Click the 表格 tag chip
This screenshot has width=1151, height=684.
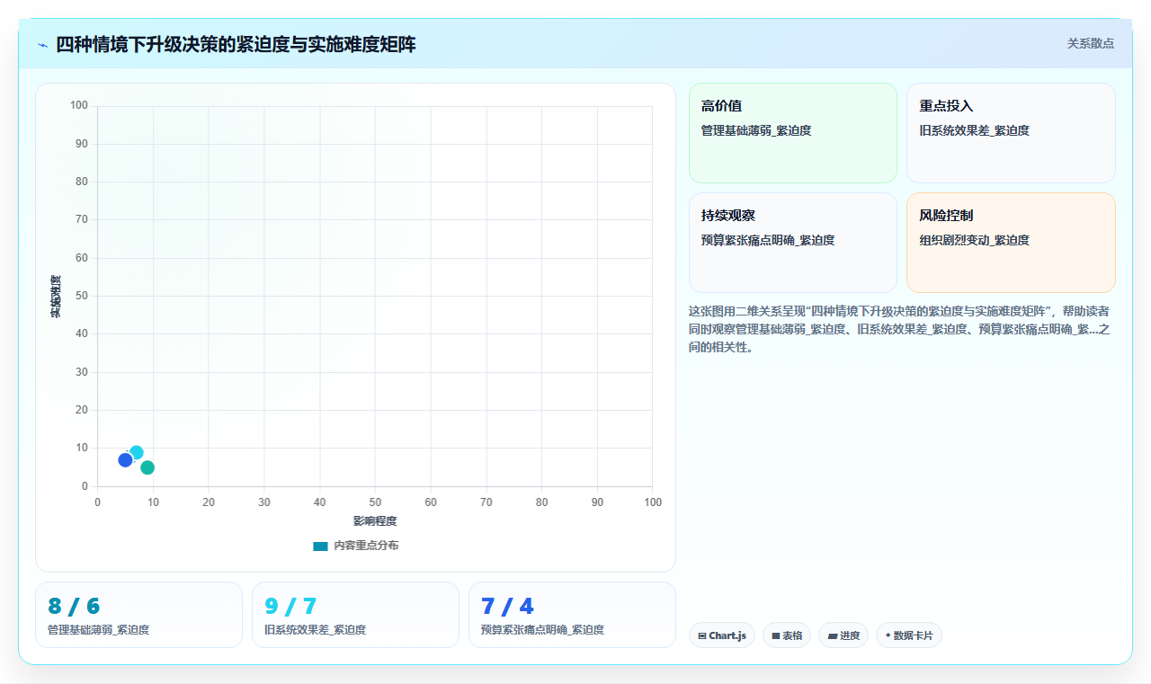tap(787, 635)
